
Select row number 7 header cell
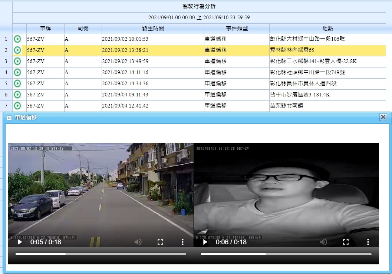point(6,106)
